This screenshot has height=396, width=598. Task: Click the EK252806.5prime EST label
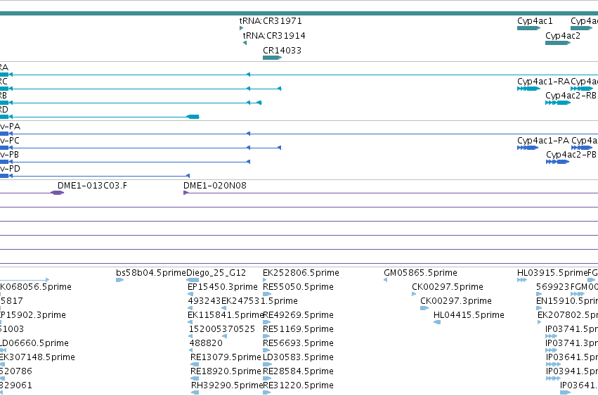coord(301,273)
